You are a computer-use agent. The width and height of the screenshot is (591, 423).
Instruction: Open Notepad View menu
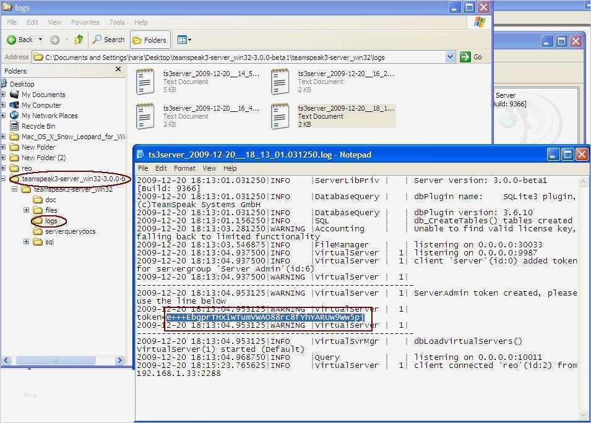tap(209, 168)
